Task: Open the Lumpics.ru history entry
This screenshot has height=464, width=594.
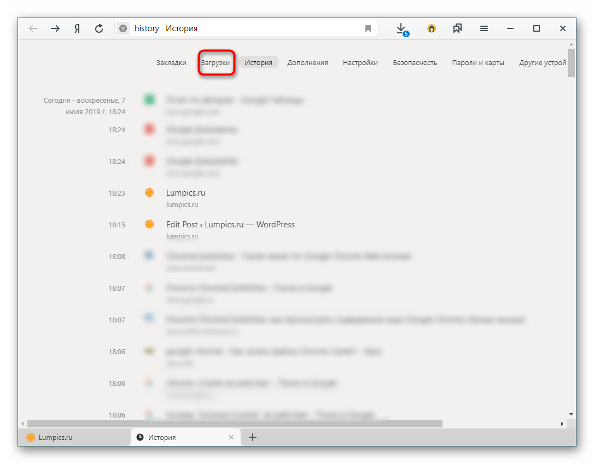Action: [186, 193]
